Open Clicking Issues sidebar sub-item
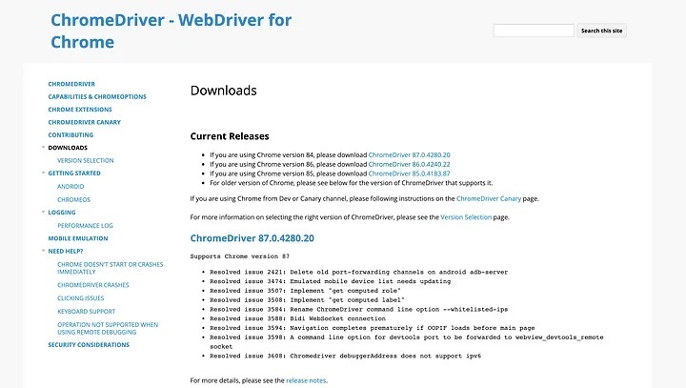The width and height of the screenshot is (686, 388). click(80, 298)
